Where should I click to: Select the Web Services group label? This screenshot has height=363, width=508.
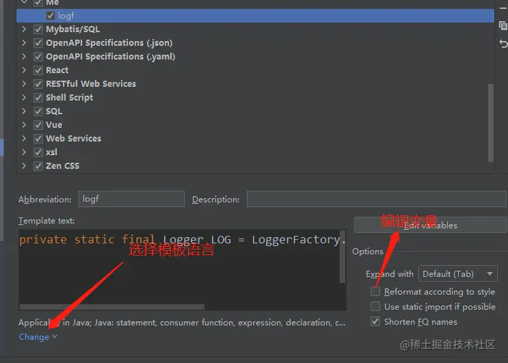[74, 139]
